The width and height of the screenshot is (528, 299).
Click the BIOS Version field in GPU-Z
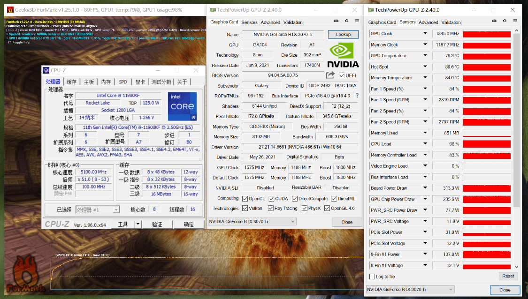(x=283, y=75)
